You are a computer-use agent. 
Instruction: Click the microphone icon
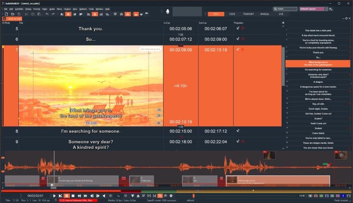[x=167, y=11]
